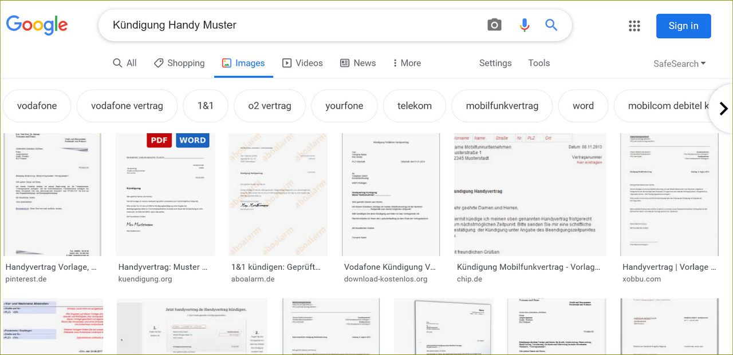Click the 'Handyvertrag Vorlage, ...' title
This screenshot has height=355, width=733.
pyautogui.click(x=51, y=267)
